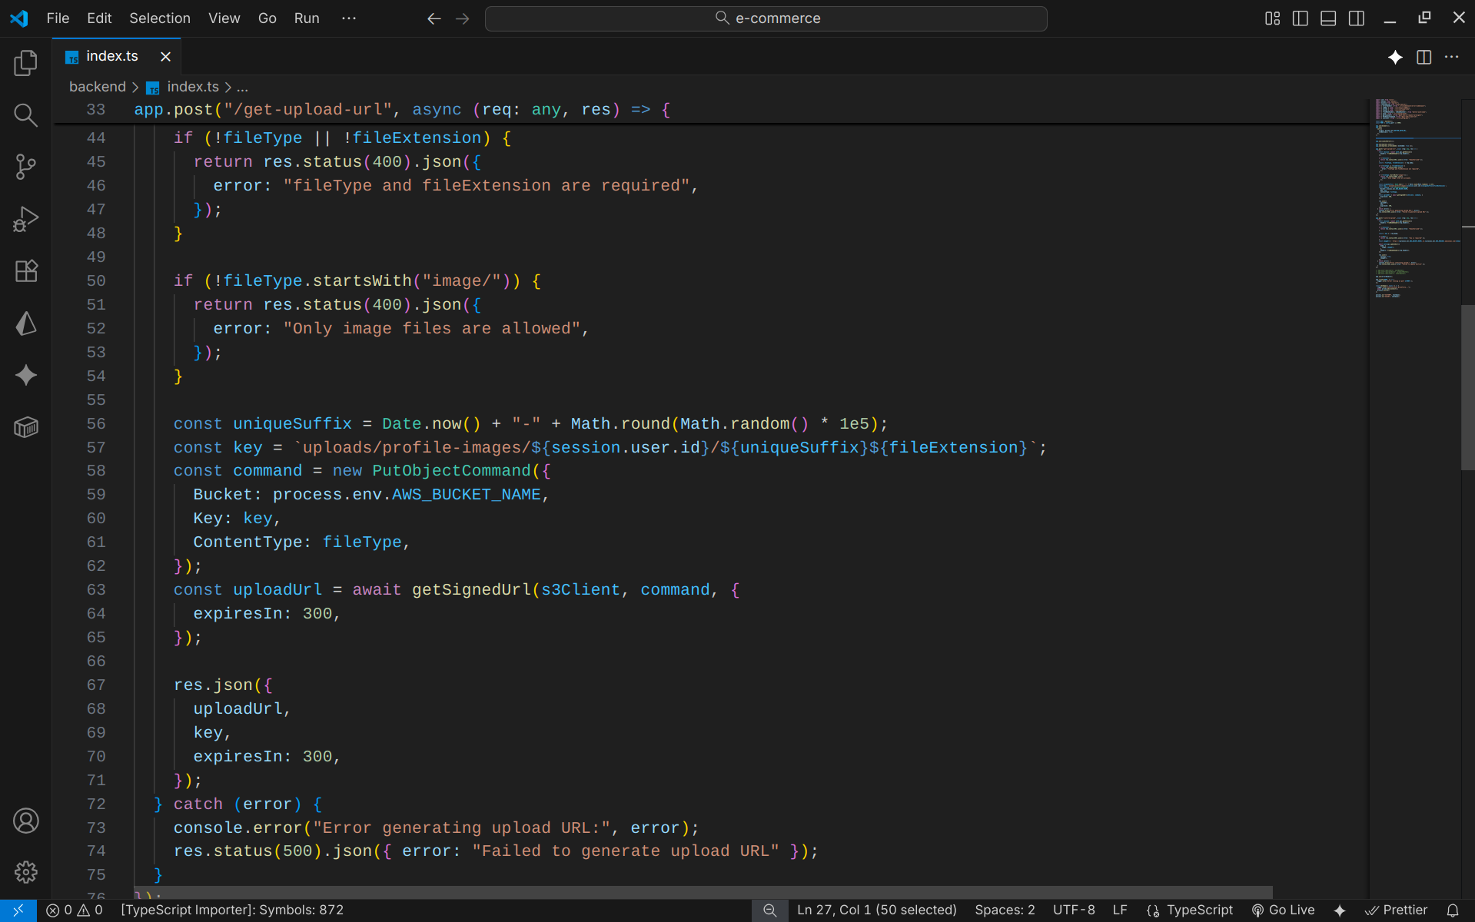1475x922 pixels.
Task: Click the TypeScript language mode selector
Action: 1198,910
